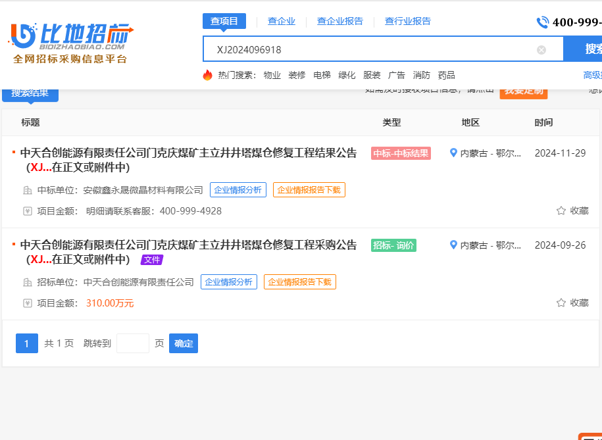Switch to the 查项目 tab
Screen dimensions: 602x440
pos(224,21)
